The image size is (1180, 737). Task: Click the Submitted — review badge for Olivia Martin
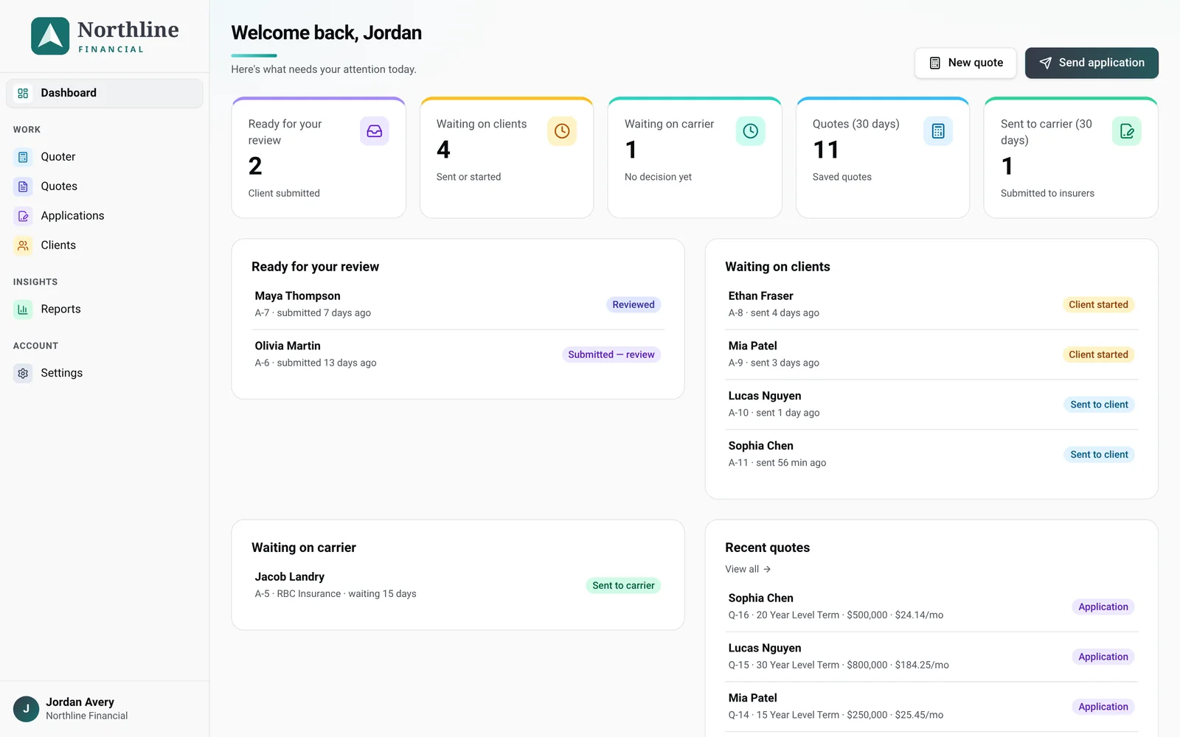coord(611,354)
